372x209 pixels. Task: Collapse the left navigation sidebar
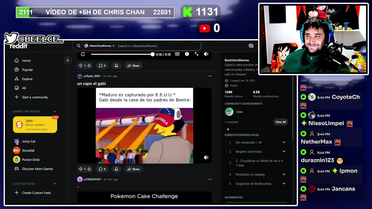coord(68,60)
